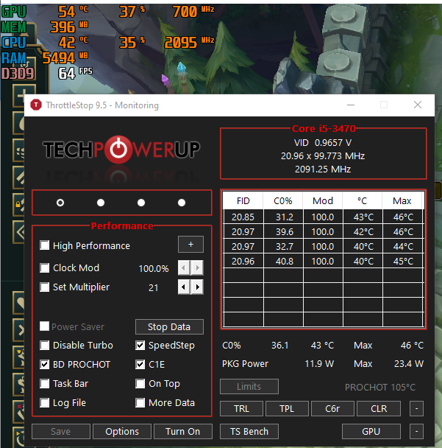The height and width of the screenshot is (448, 442).
Task: Click the FID column header
Action: click(x=243, y=200)
